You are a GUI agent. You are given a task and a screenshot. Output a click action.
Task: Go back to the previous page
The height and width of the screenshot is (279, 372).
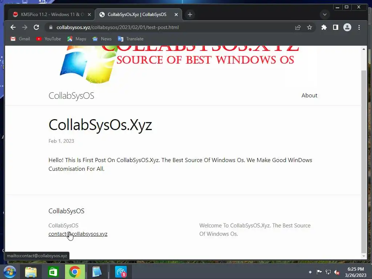(x=13, y=28)
